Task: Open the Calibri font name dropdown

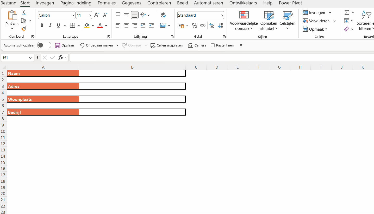Action: pyautogui.click(x=73, y=15)
